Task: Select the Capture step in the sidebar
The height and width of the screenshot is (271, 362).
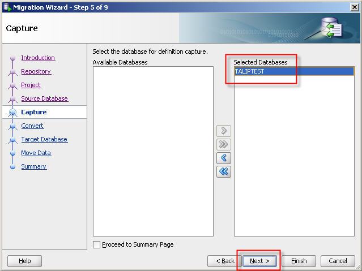Action: 34,112
